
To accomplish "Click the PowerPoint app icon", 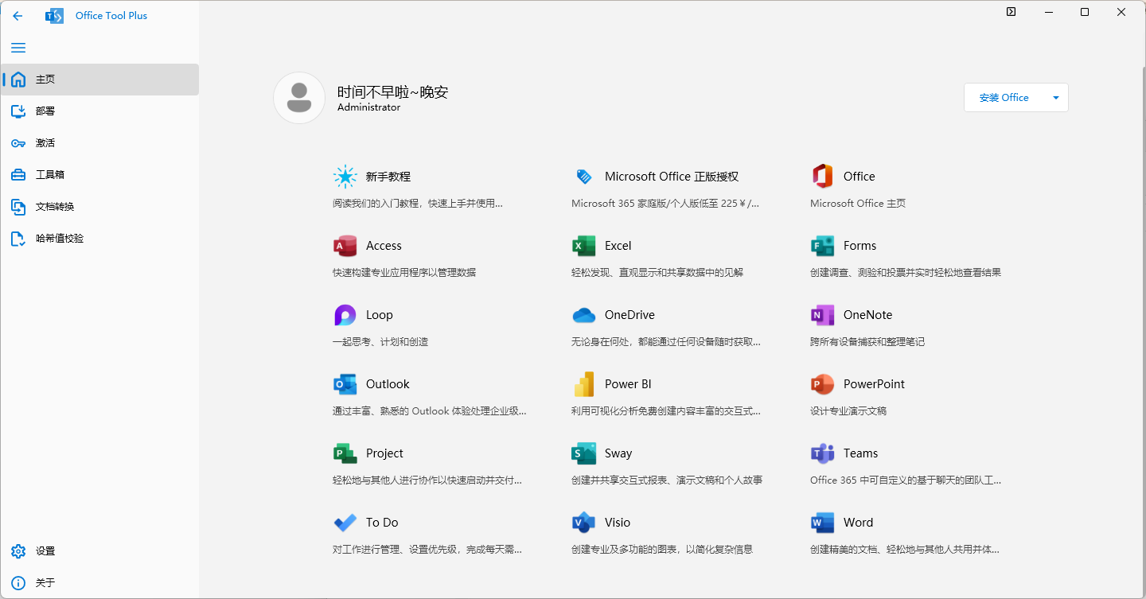I will coord(822,384).
